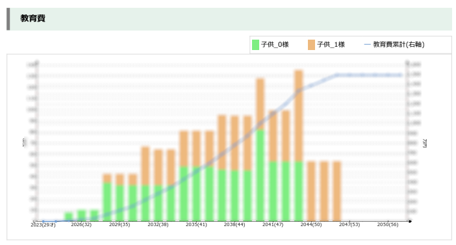This screenshot has height=245, width=456.
Task: Click the 2026(32) x-axis label
Action: pos(81,224)
